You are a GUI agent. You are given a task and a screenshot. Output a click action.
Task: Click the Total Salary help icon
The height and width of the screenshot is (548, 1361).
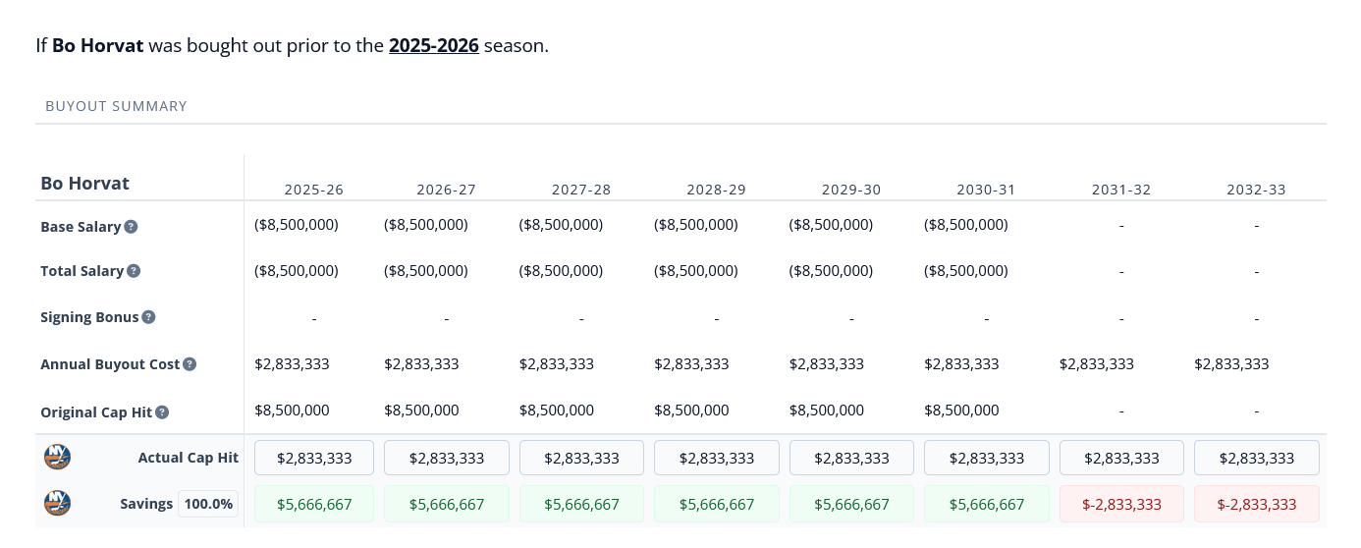(134, 271)
